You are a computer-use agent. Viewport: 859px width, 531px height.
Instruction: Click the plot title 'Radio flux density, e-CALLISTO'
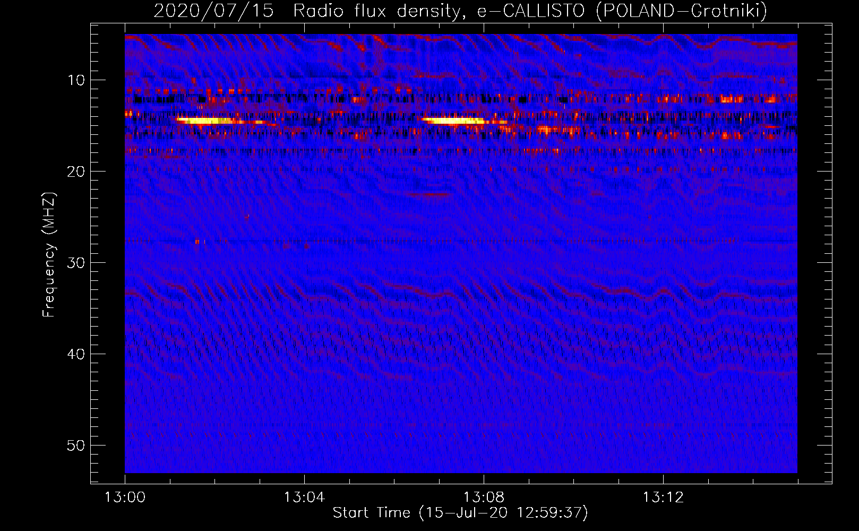[x=439, y=11]
